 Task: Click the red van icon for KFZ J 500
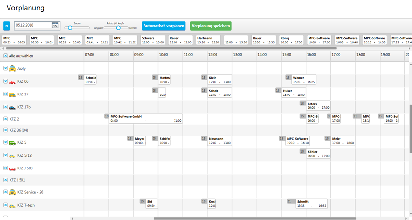(12, 168)
